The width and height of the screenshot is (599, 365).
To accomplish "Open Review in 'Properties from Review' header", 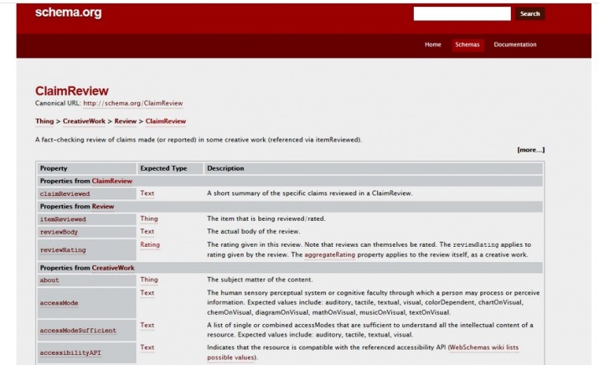I will point(103,207).
